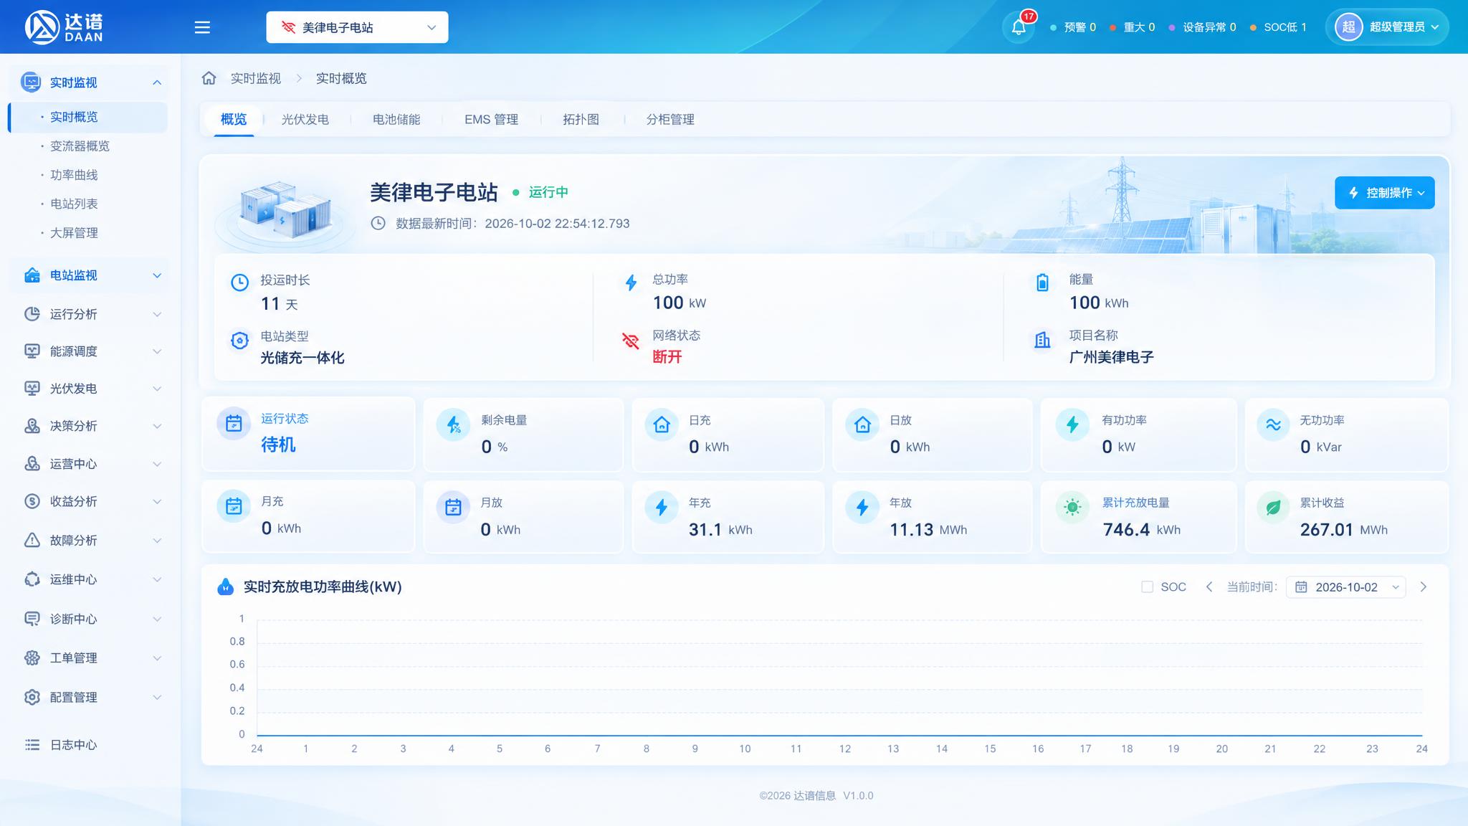Screen dimensions: 1468x826
Task: Click the 项目名称 building icon
Action: (x=1042, y=340)
